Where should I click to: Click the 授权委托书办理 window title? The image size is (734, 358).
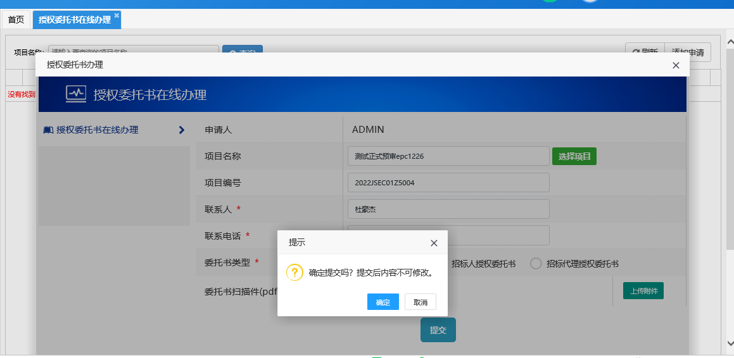click(x=75, y=65)
